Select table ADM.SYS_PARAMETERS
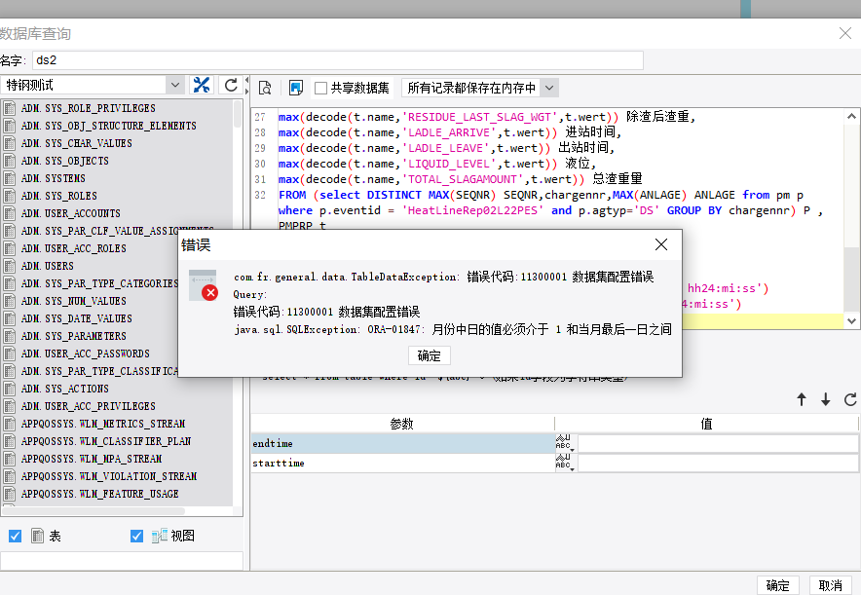The image size is (861, 595). click(74, 337)
